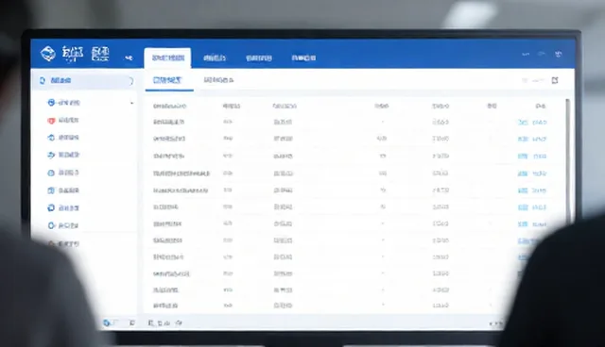
Task: Switch to the fourth tab in the blue header
Action: click(303, 58)
